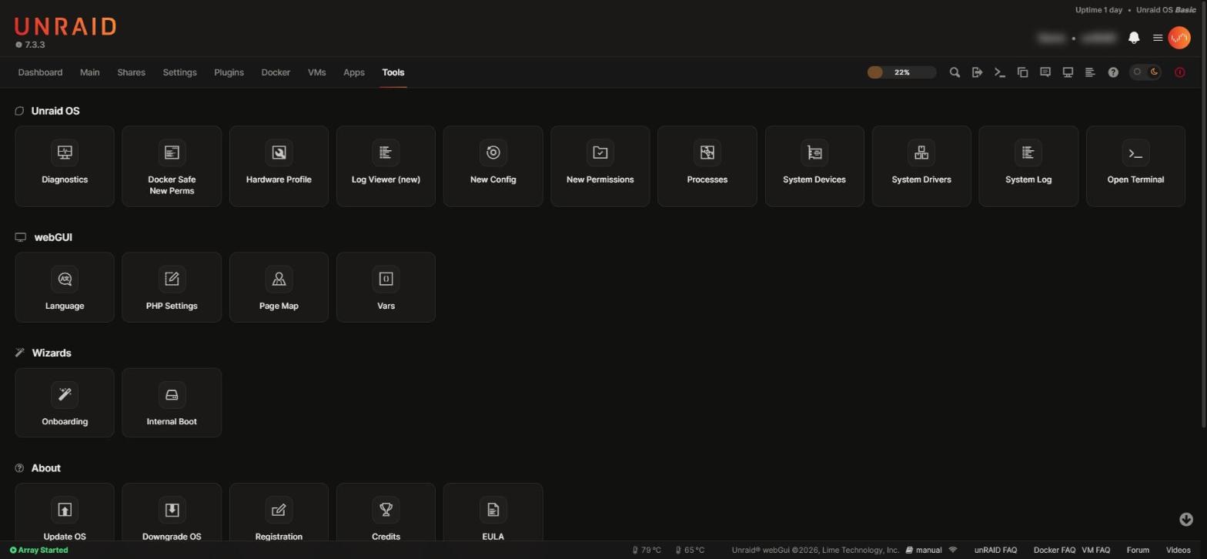The width and height of the screenshot is (1207, 559).
Task: Click the search magnifier icon in toolbar
Action: click(x=955, y=72)
